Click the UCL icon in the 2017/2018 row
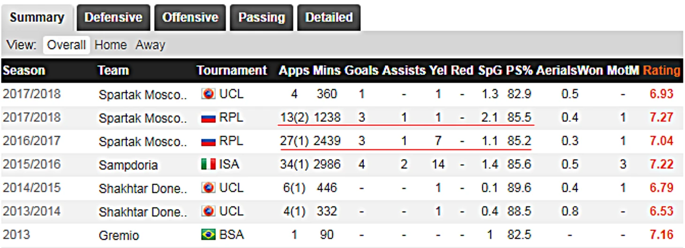 click(208, 94)
